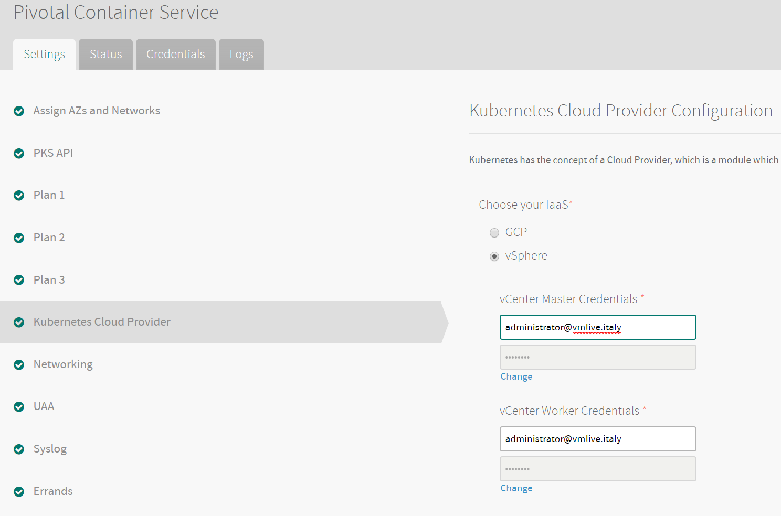This screenshot has width=781, height=516.
Task: Open the UAA section
Action: (44, 406)
